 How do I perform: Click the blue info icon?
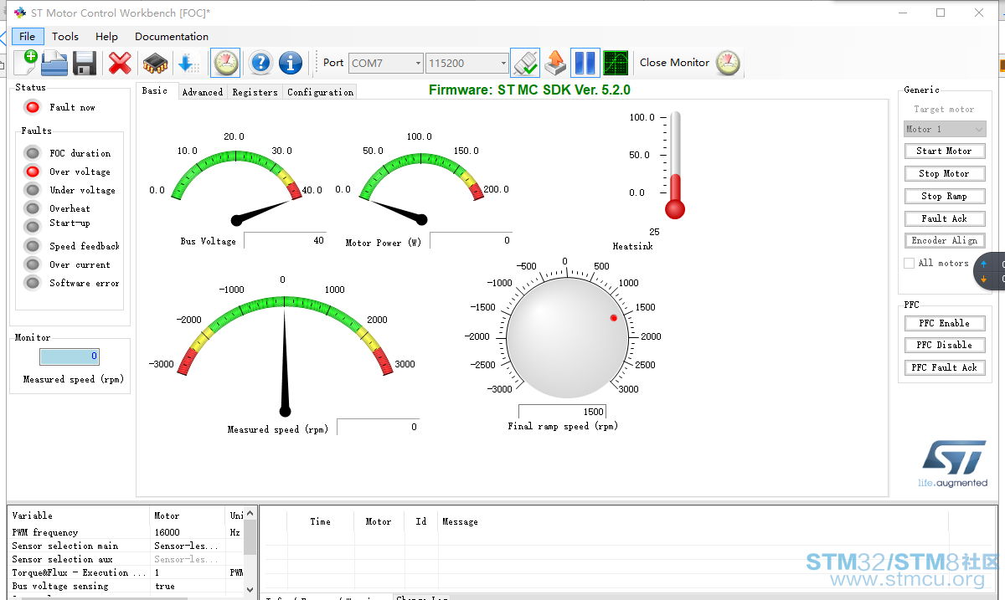click(291, 63)
